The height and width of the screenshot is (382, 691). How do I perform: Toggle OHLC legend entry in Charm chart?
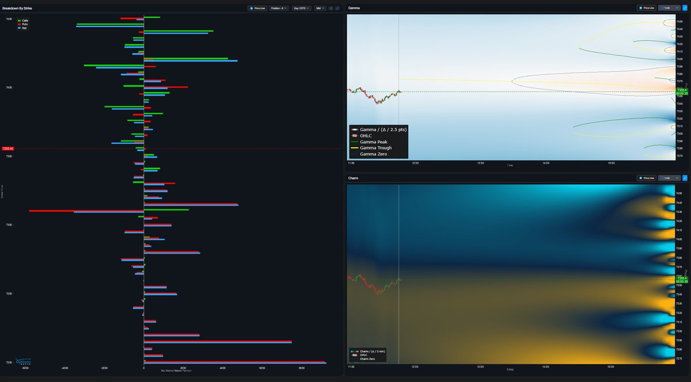coord(359,354)
